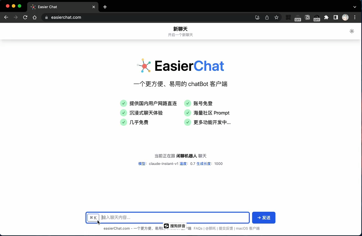Click the green check beside 更多功能开发中
This screenshot has height=236, width=362.
(188, 122)
